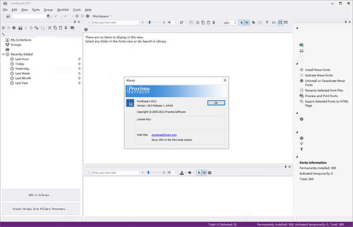The width and height of the screenshot is (353, 227).
Task: Select Today filter
Action: pos(19,64)
